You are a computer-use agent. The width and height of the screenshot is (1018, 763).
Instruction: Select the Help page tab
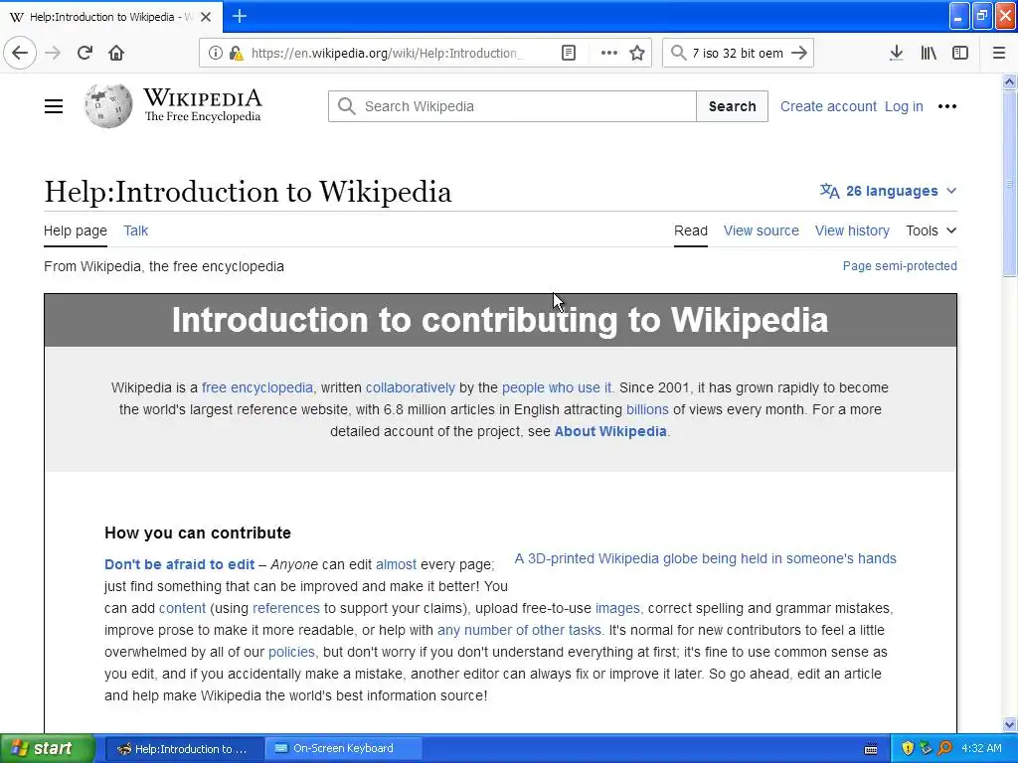point(76,230)
